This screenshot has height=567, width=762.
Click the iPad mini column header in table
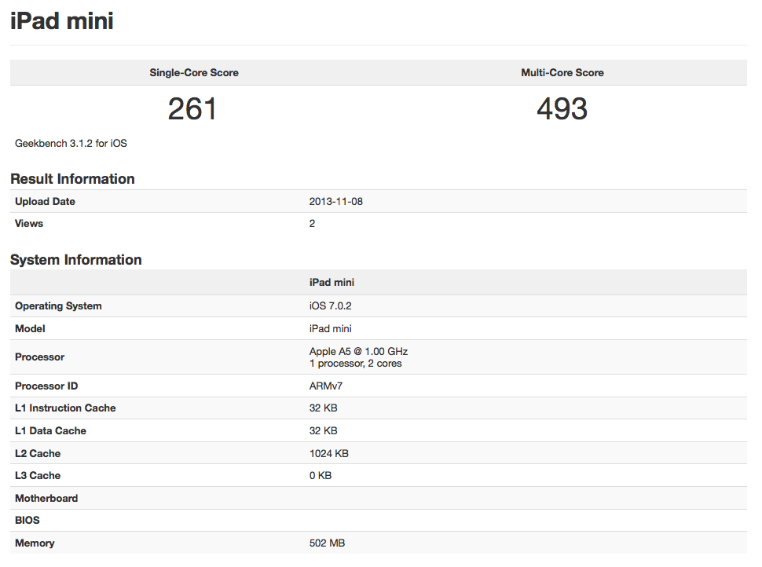[332, 282]
